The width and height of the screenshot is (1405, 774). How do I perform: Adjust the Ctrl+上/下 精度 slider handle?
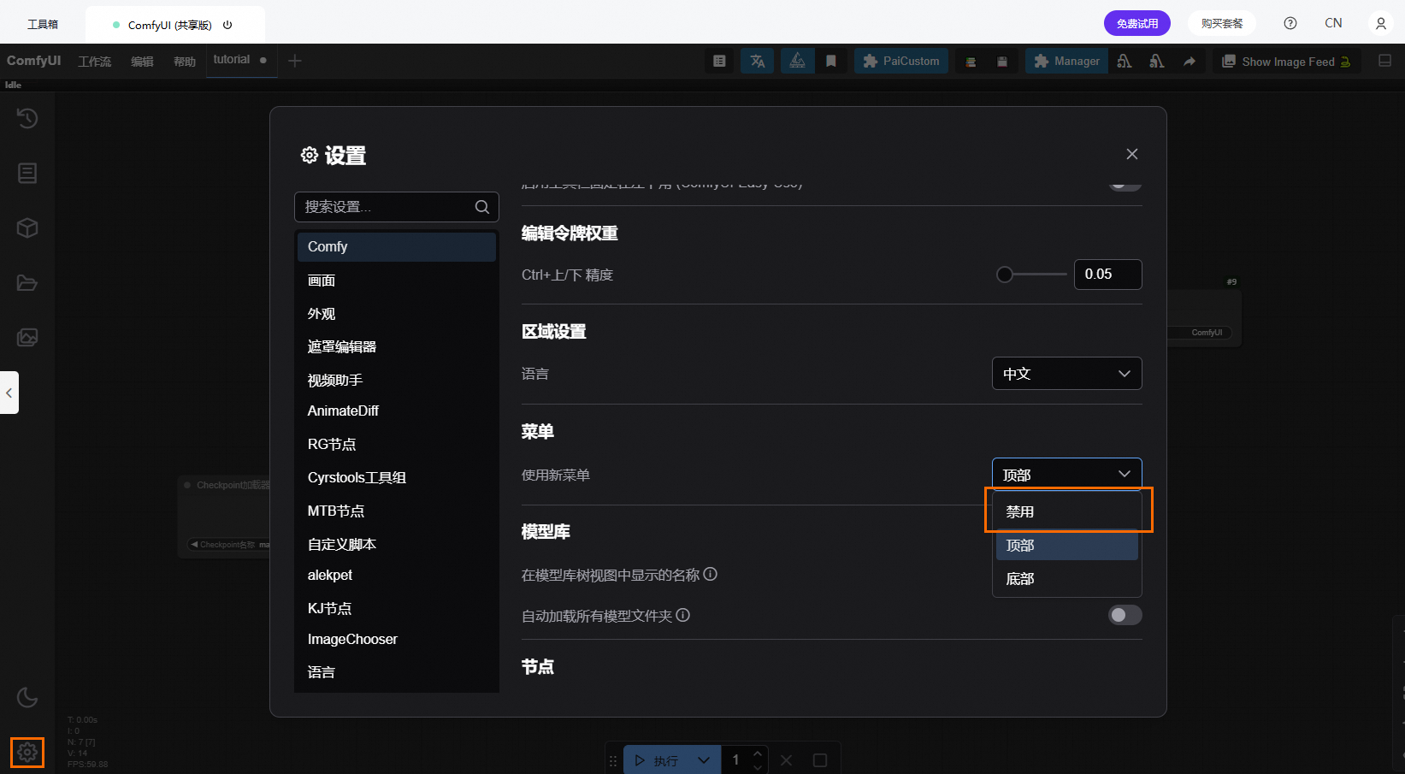[x=1005, y=275]
